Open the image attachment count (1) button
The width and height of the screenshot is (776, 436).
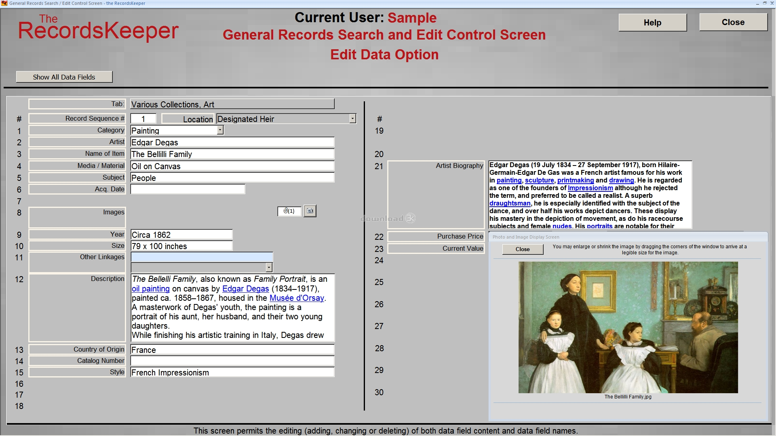pos(289,211)
